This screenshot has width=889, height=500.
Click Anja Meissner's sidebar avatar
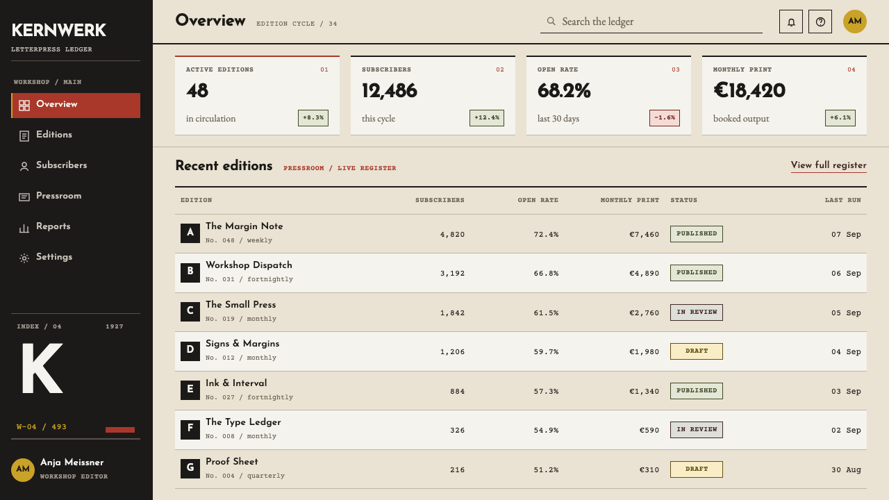click(x=23, y=469)
